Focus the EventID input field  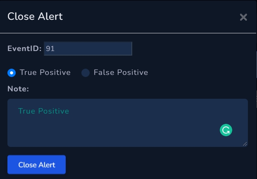[x=88, y=49]
